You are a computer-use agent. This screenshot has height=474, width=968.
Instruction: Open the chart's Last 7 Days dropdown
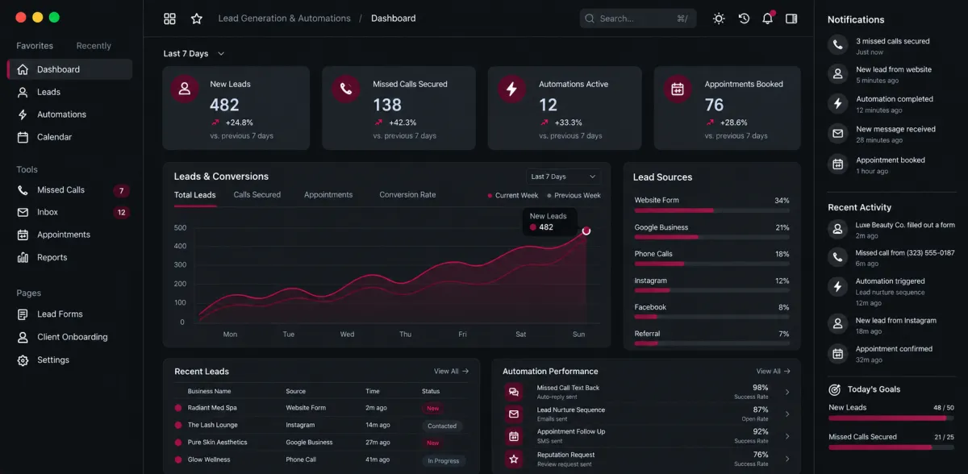tap(563, 177)
